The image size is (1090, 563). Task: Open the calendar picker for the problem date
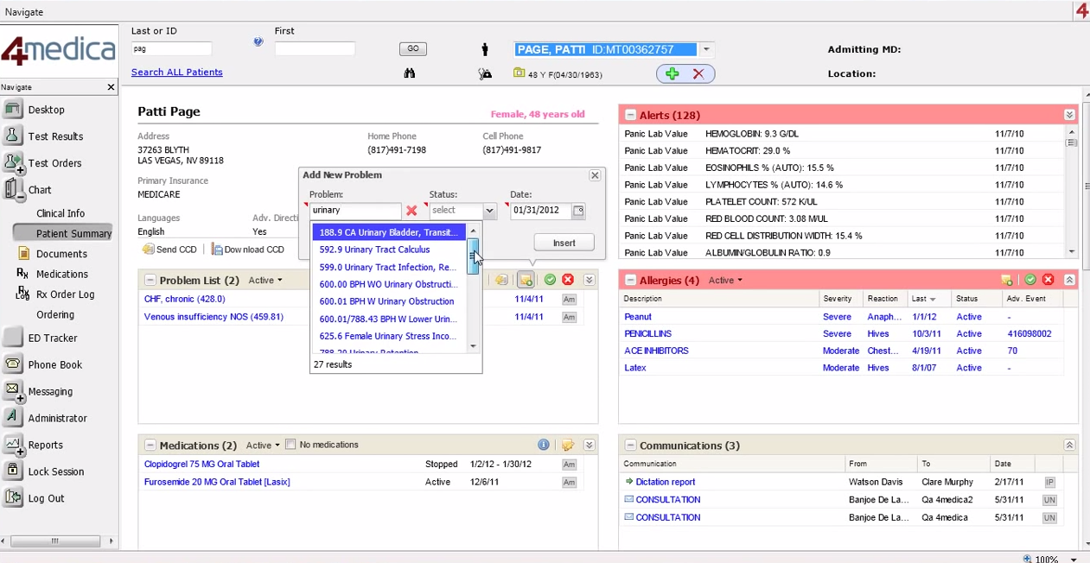pyautogui.click(x=578, y=211)
